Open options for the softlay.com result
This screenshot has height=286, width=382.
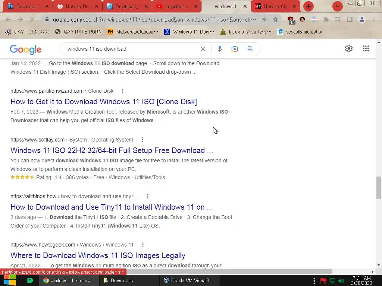[142, 140]
